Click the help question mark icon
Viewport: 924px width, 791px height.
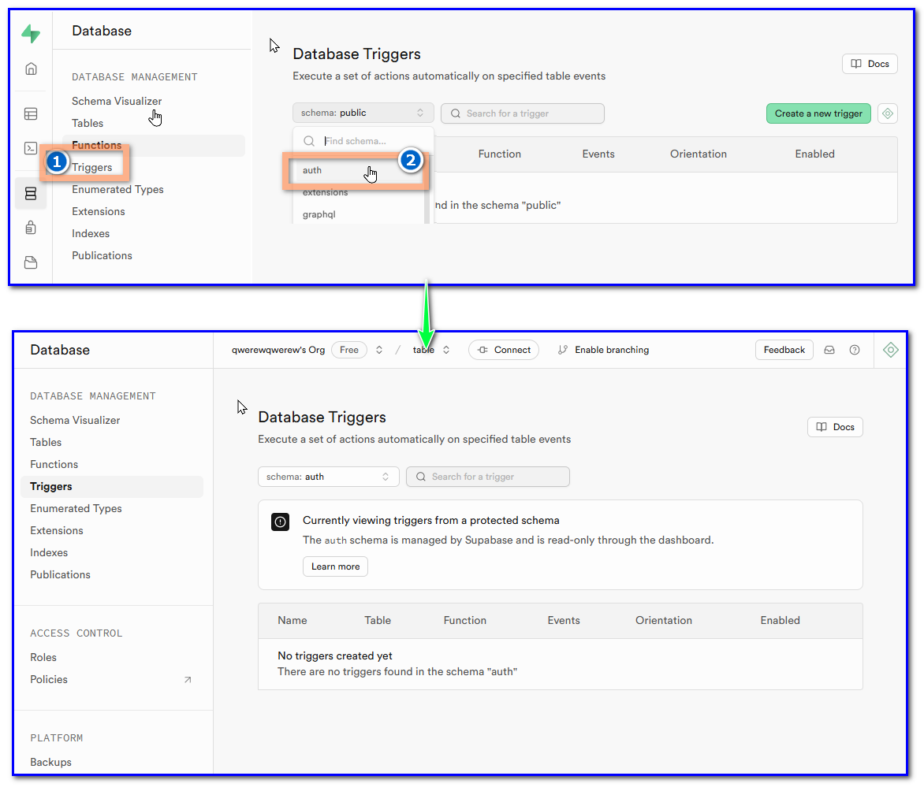pos(855,350)
